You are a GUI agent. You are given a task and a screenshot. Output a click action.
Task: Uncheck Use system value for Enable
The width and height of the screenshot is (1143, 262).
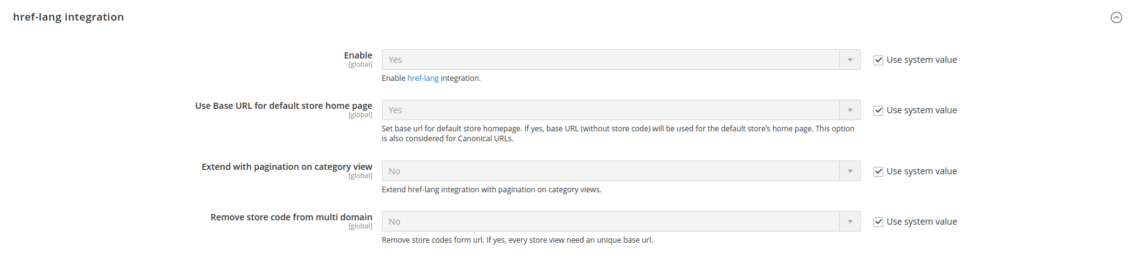878,60
